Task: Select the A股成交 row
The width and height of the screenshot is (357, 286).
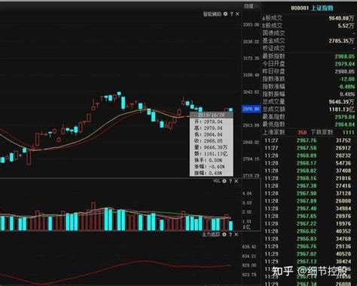Action: (309, 18)
